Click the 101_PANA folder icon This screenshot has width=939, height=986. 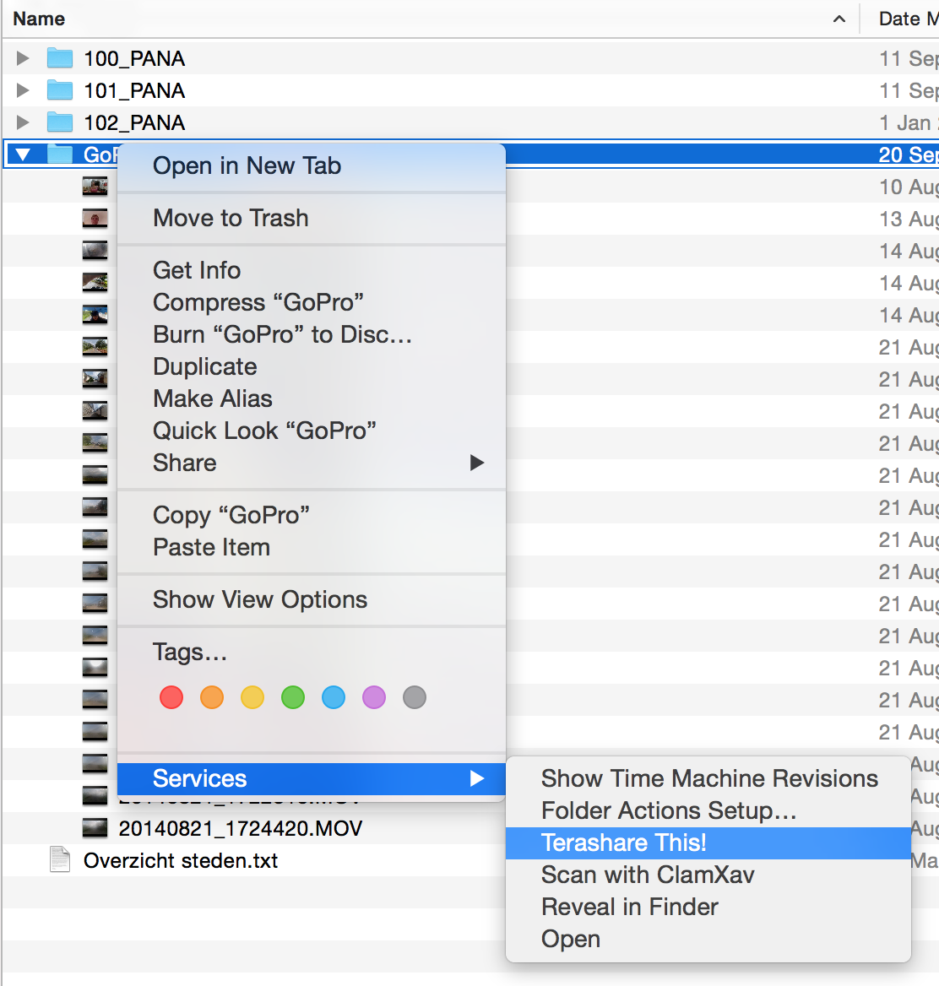[x=60, y=90]
